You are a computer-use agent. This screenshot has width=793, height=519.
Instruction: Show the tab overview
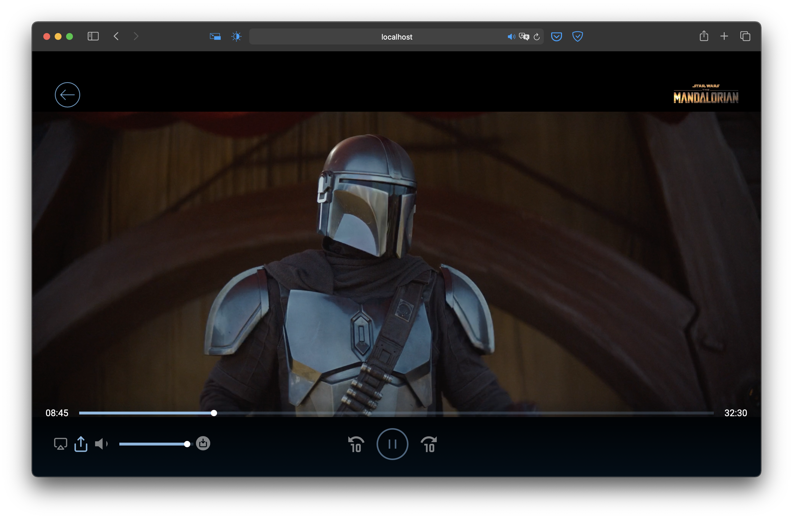coord(745,36)
